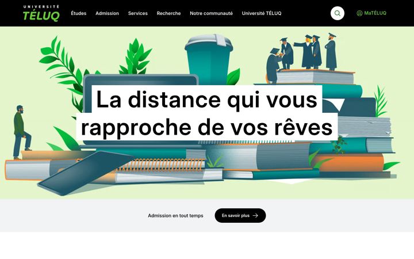Open the Notre communauté menu
Image resolution: width=414 pixels, height=259 pixels.
click(x=211, y=13)
